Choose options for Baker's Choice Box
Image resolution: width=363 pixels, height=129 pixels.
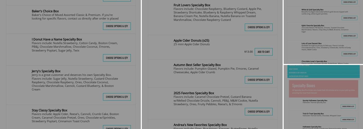click(x=117, y=26)
